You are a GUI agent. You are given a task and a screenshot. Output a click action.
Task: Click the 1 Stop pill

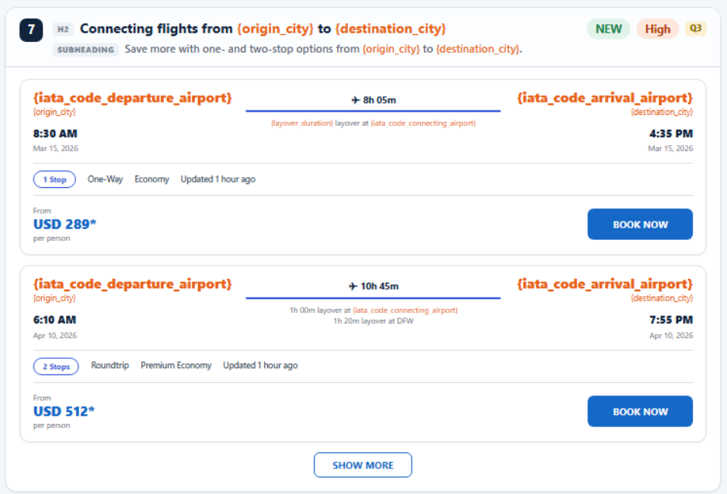[54, 179]
